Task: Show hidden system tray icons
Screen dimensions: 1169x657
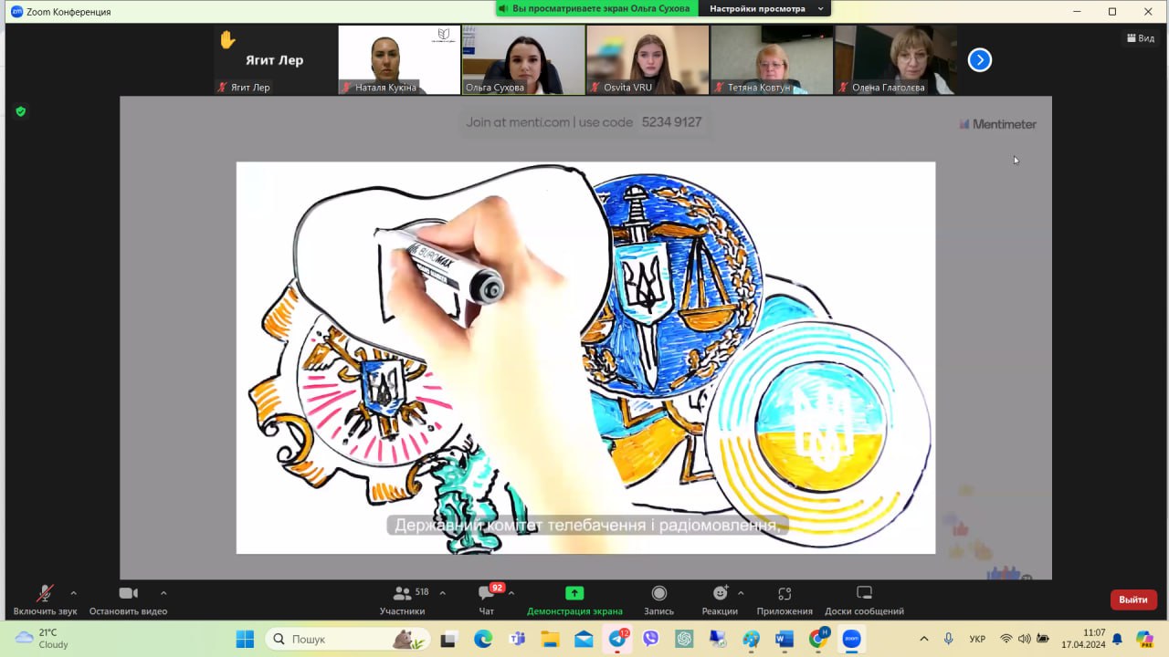Action: (924, 639)
